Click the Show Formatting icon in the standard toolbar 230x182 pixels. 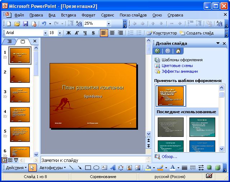(x=79, y=24)
